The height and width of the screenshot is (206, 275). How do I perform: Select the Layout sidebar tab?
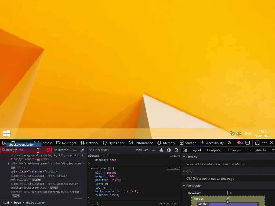[x=196, y=150]
